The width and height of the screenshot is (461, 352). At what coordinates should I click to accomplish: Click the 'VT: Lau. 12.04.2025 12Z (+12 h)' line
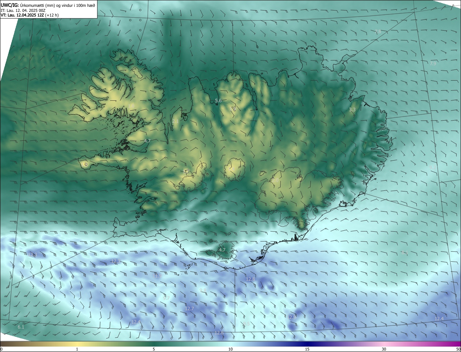30,15
